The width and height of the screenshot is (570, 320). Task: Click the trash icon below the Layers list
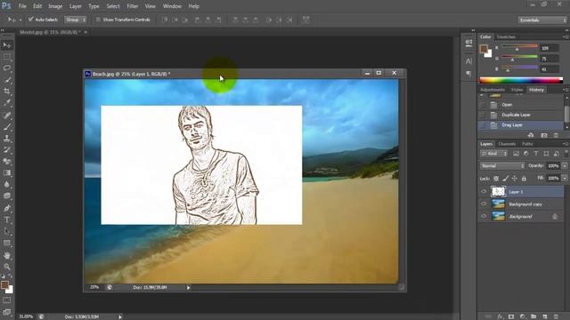556,316
